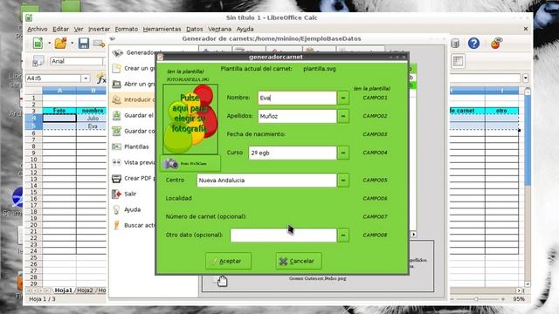
Task: Click Salir in the carnet sidebar
Action: pos(130,194)
